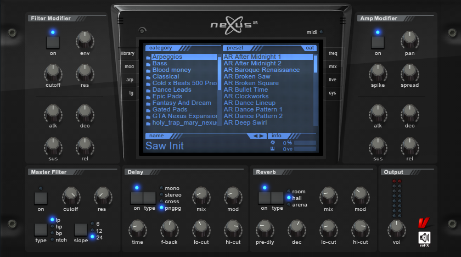Viewport: 461px width, 257px height.
Task: Cycle the Delay type button
Action: [x=149, y=198]
